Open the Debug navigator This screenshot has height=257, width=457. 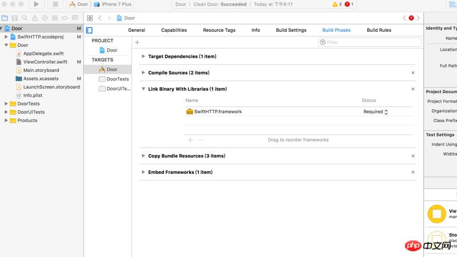[x=54, y=18]
